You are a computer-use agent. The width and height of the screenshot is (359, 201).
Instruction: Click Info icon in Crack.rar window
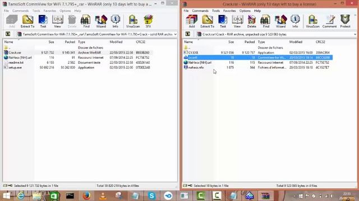[x=295, y=21]
